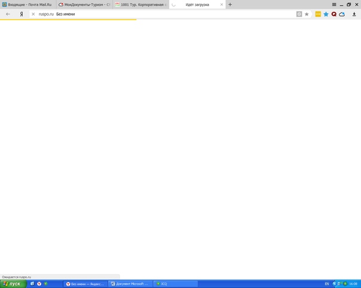
Task: Launch ICQ from quick launch bar
Action: pyautogui.click(x=46, y=284)
